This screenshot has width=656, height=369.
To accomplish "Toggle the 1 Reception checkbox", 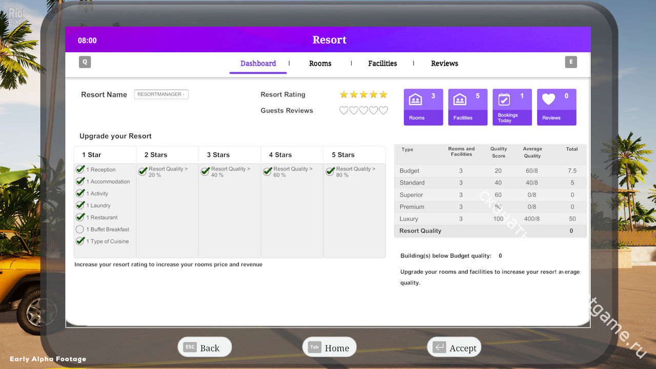I will pyautogui.click(x=80, y=169).
